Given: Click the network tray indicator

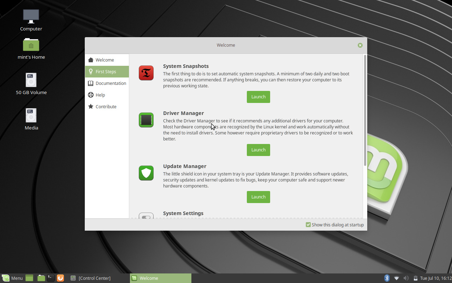Looking at the screenshot, I should 396,278.
